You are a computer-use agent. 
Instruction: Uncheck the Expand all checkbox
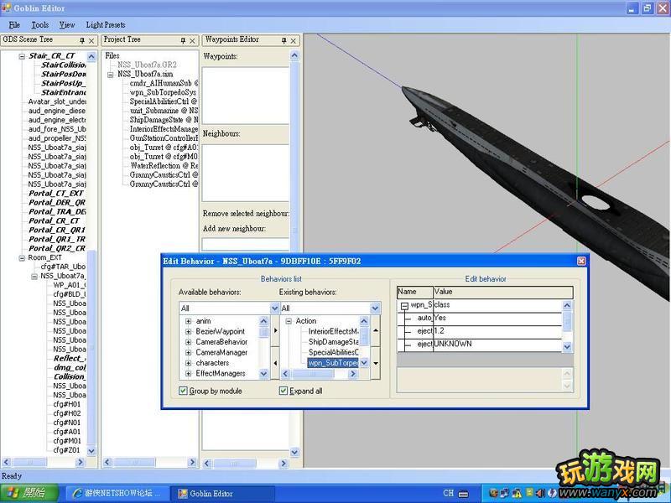coord(284,392)
